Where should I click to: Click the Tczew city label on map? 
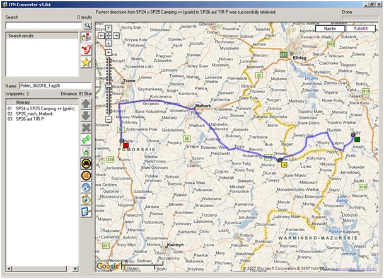pos(129,81)
